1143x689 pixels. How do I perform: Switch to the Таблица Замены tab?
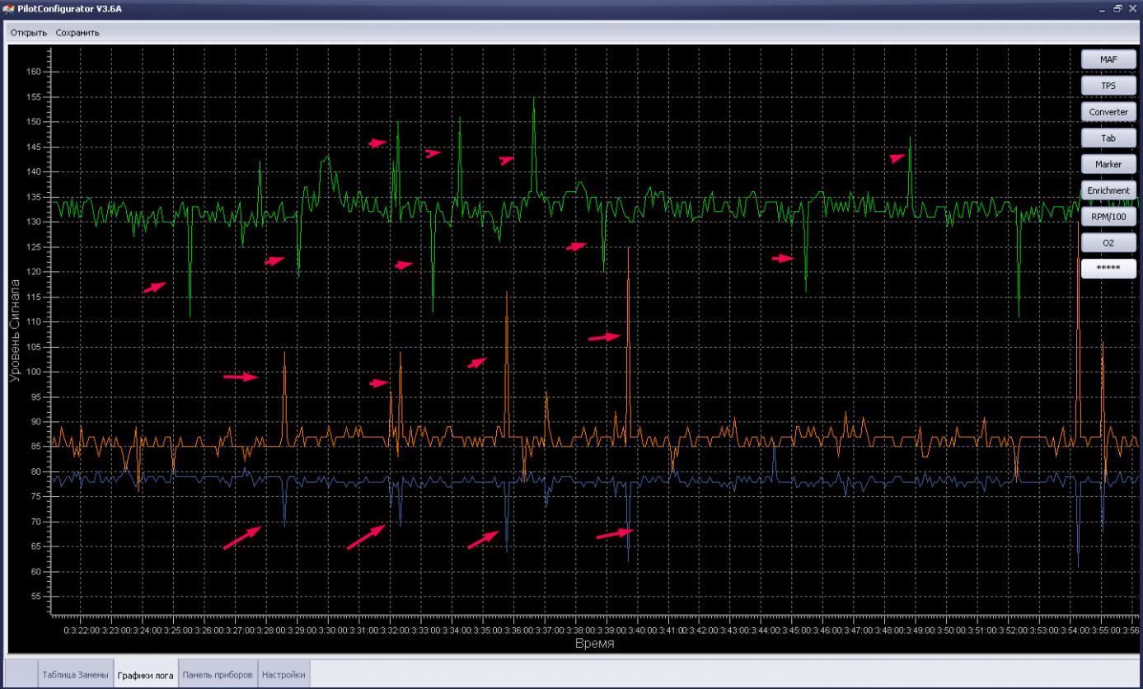75,675
